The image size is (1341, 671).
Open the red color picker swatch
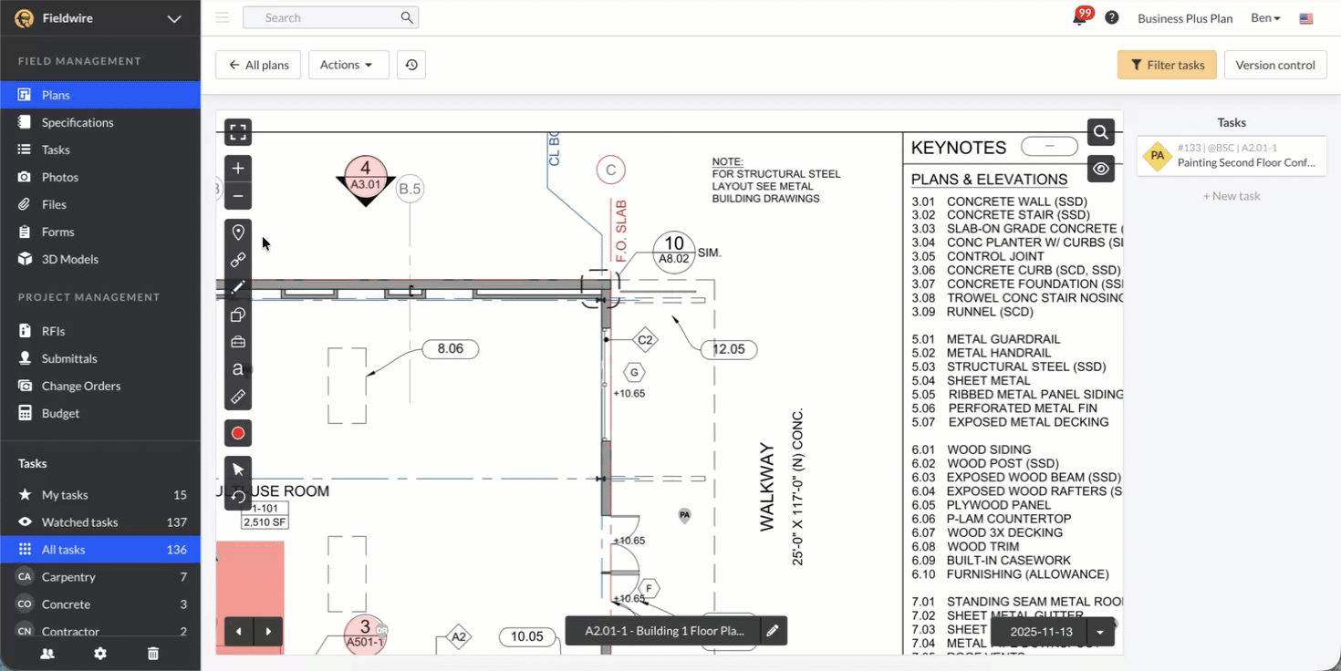tap(238, 433)
